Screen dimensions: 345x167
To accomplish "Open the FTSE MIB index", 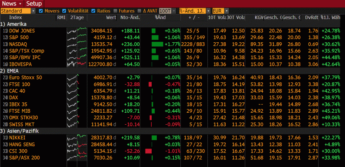I will point(20,111).
